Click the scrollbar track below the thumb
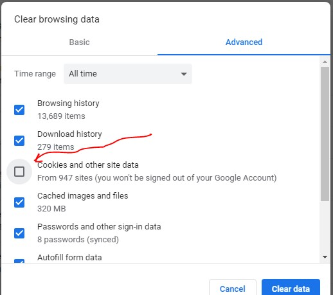333x295 pixels. pyautogui.click(x=325, y=227)
